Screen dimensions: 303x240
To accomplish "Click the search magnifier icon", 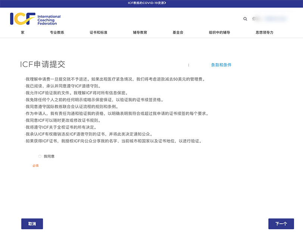I will [x=245, y=19].
